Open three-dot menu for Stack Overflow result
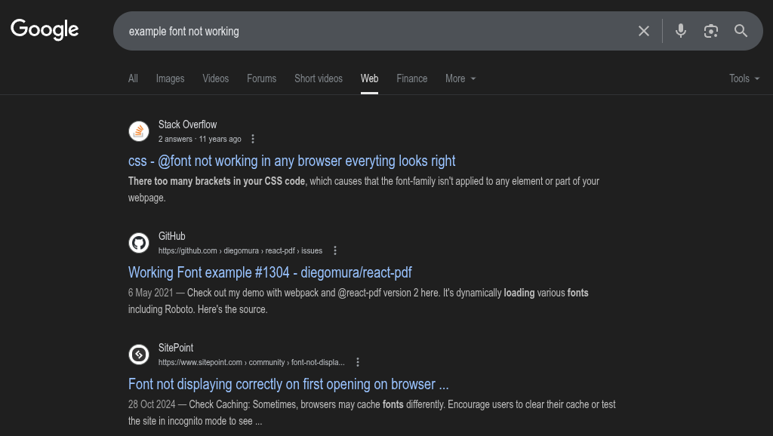Screen dimensions: 773x436 click(x=253, y=139)
